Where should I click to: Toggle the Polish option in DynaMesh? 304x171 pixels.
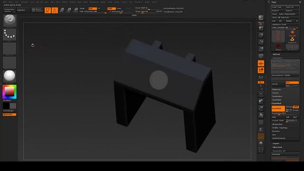(x=295, y=107)
